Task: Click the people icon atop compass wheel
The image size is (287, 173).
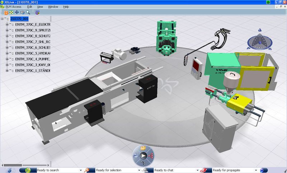Action: (143, 148)
